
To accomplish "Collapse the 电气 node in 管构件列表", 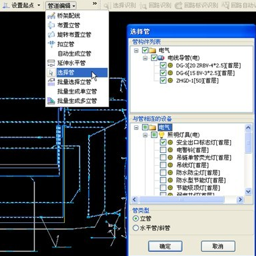I will pyautogui.click(x=136, y=51).
